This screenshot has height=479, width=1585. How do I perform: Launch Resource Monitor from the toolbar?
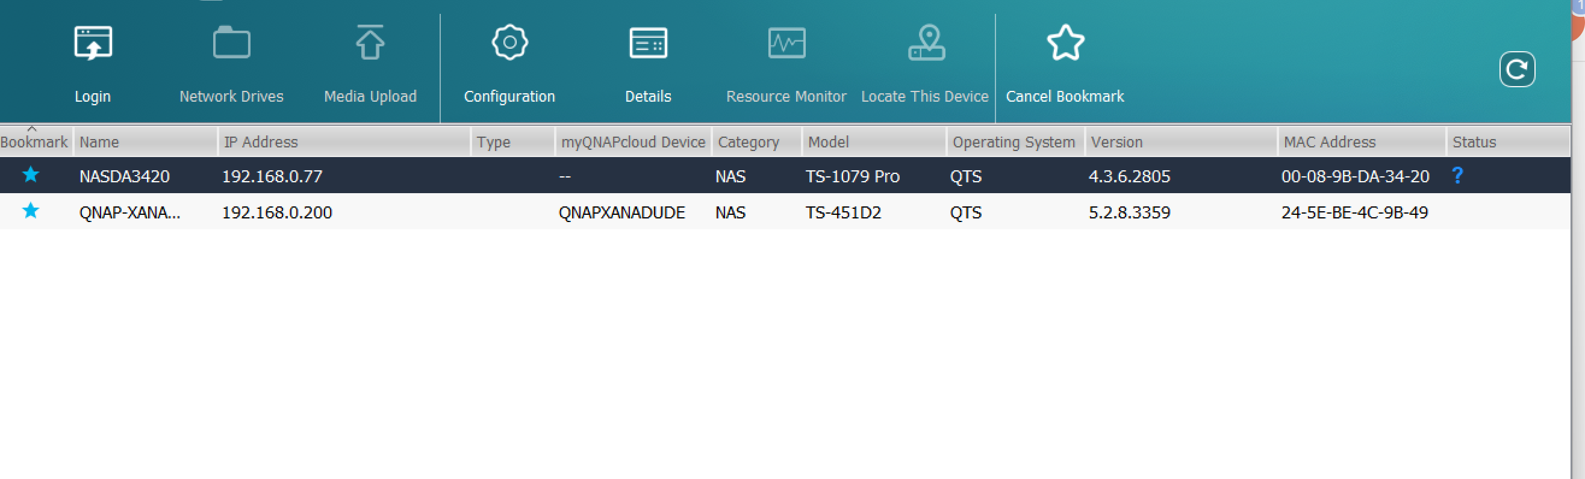point(786,44)
